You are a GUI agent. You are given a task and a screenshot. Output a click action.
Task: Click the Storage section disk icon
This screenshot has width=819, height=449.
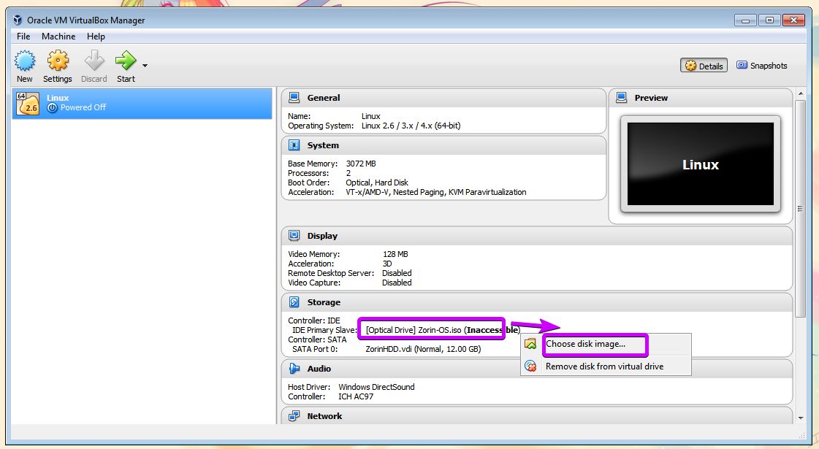tap(294, 302)
